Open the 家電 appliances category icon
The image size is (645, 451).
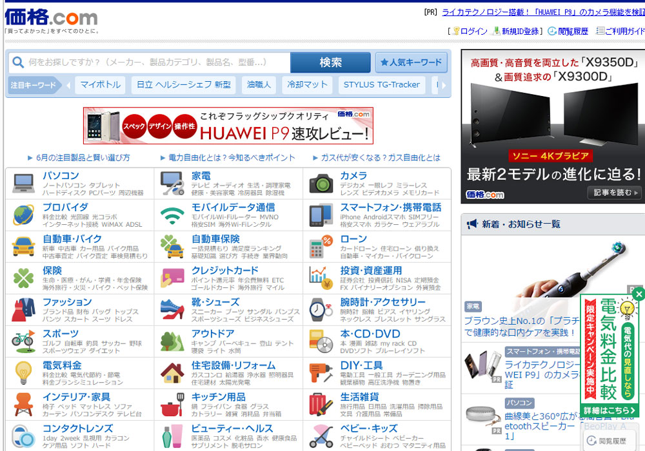point(172,183)
